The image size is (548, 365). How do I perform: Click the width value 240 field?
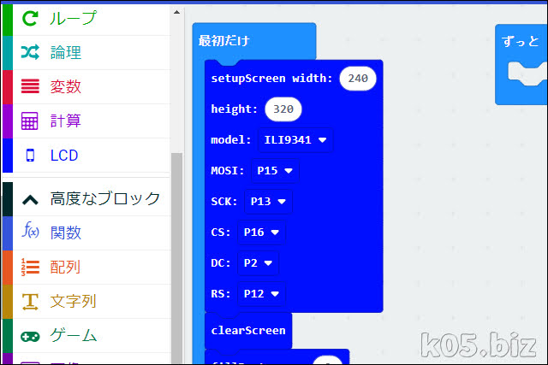coord(358,79)
